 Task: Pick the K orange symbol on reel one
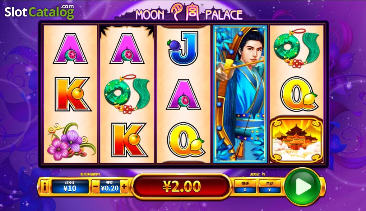pyautogui.click(x=72, y=94)
